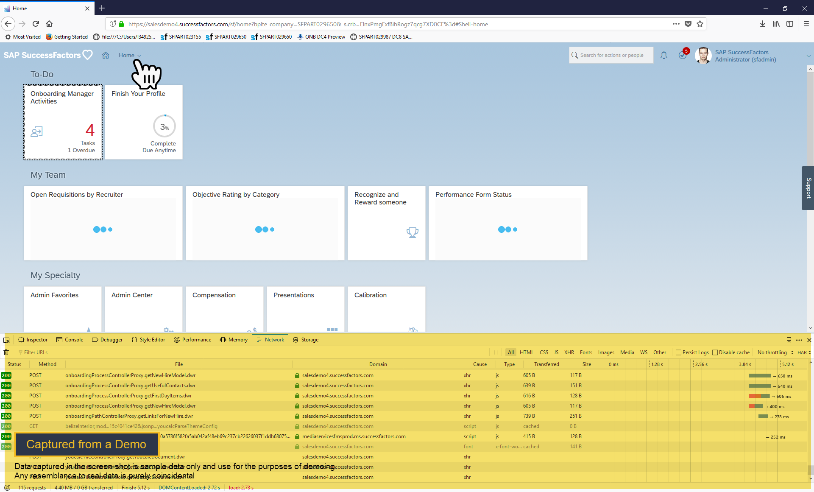Open the Compensation tile
Viewport: 814px width, 492px height.
coord(225,309)
